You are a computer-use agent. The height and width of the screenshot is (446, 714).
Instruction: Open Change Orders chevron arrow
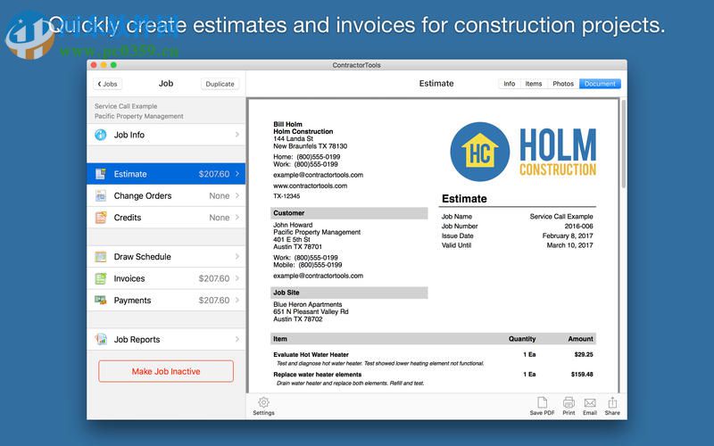(x=237, y=195)
